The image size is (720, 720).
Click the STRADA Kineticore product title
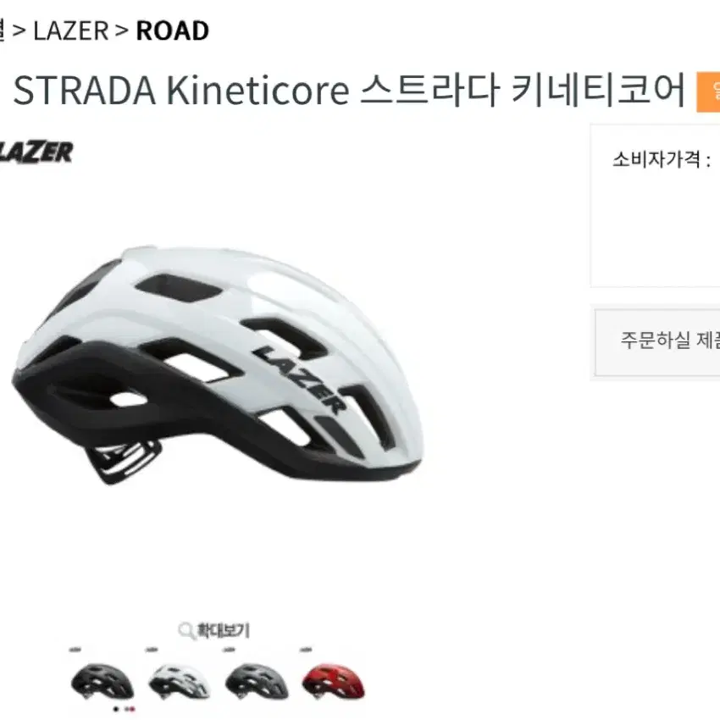tap(349, 90)
